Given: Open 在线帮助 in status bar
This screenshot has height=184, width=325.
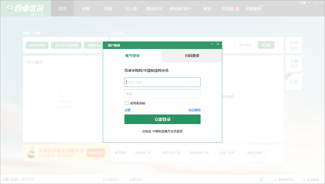Looking at the screenshot, I should pos(311,180).
